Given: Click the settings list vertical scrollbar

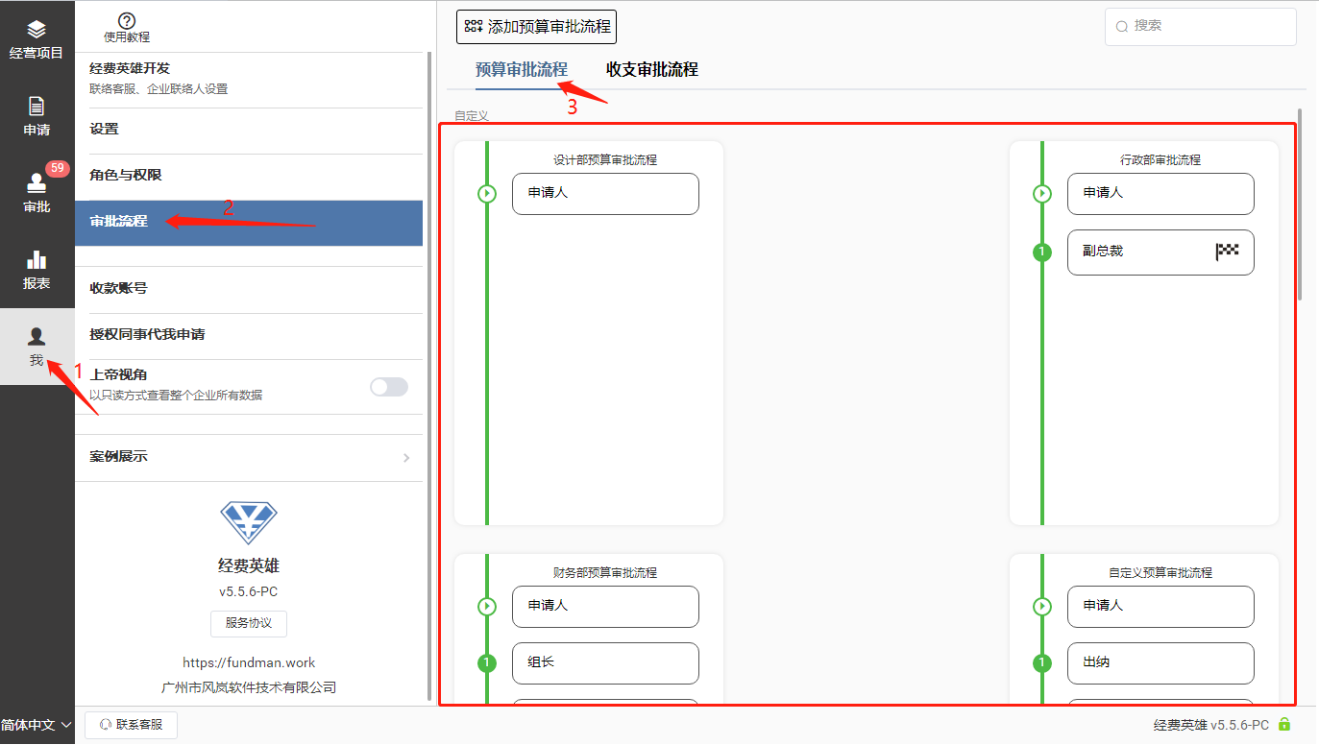Looking at the screenshot, I should (x=428, y=376).
